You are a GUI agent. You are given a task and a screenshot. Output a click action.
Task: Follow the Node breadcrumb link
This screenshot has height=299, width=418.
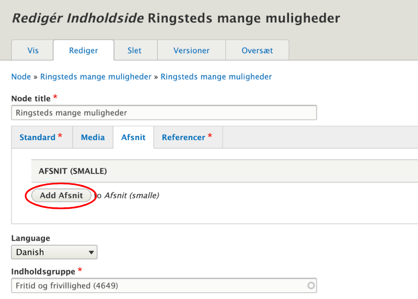pyautogui.click(x=21, y=77)
